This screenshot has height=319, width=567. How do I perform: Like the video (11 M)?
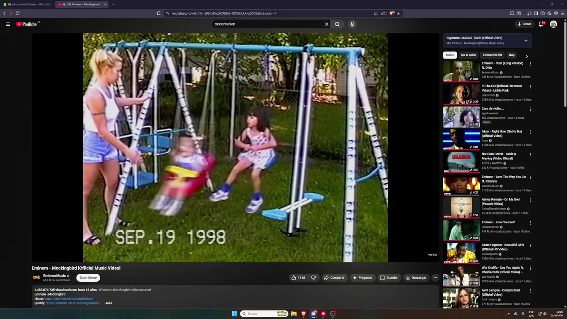point(298,278)
